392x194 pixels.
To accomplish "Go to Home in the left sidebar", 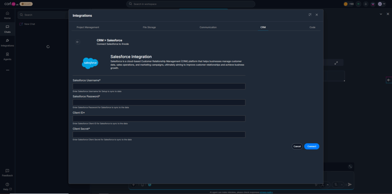I will pos(7,15).
